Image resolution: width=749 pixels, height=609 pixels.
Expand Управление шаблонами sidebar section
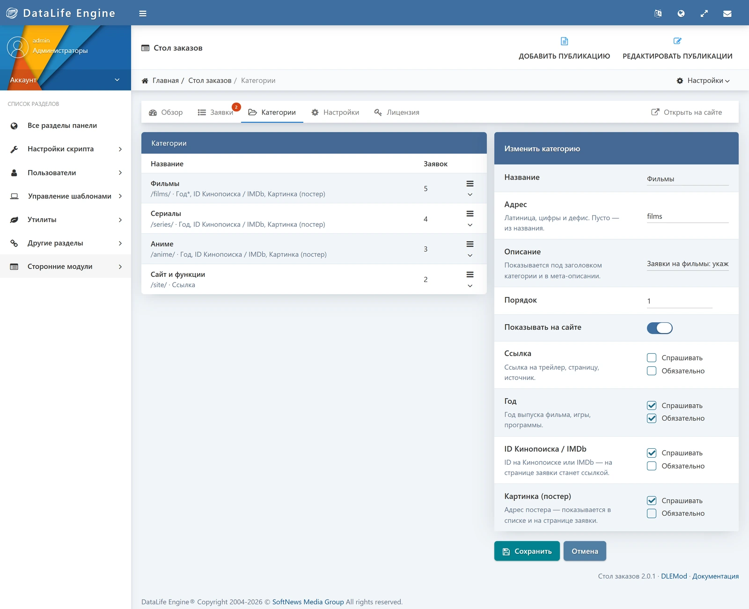tap(66, 196)
